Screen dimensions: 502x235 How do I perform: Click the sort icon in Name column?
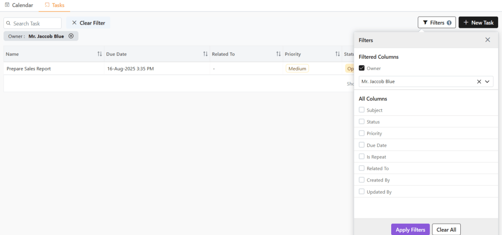[100, 54]
